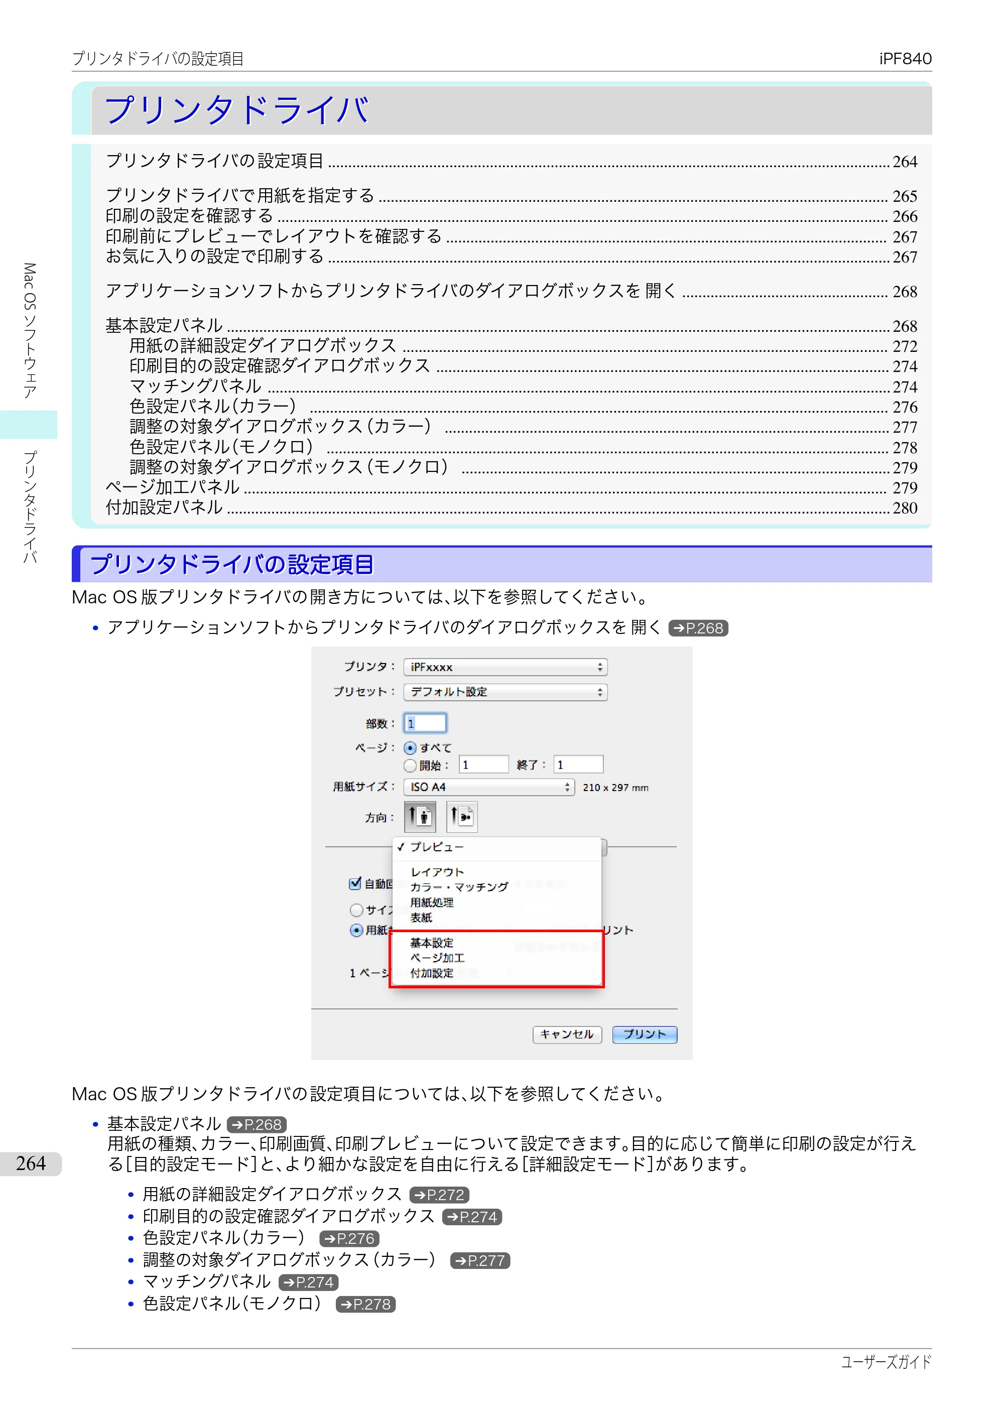Open TOC entry 印刷の設定を確認する
The width and height of the screenshot is (1004, 1420).
(511, 216)
